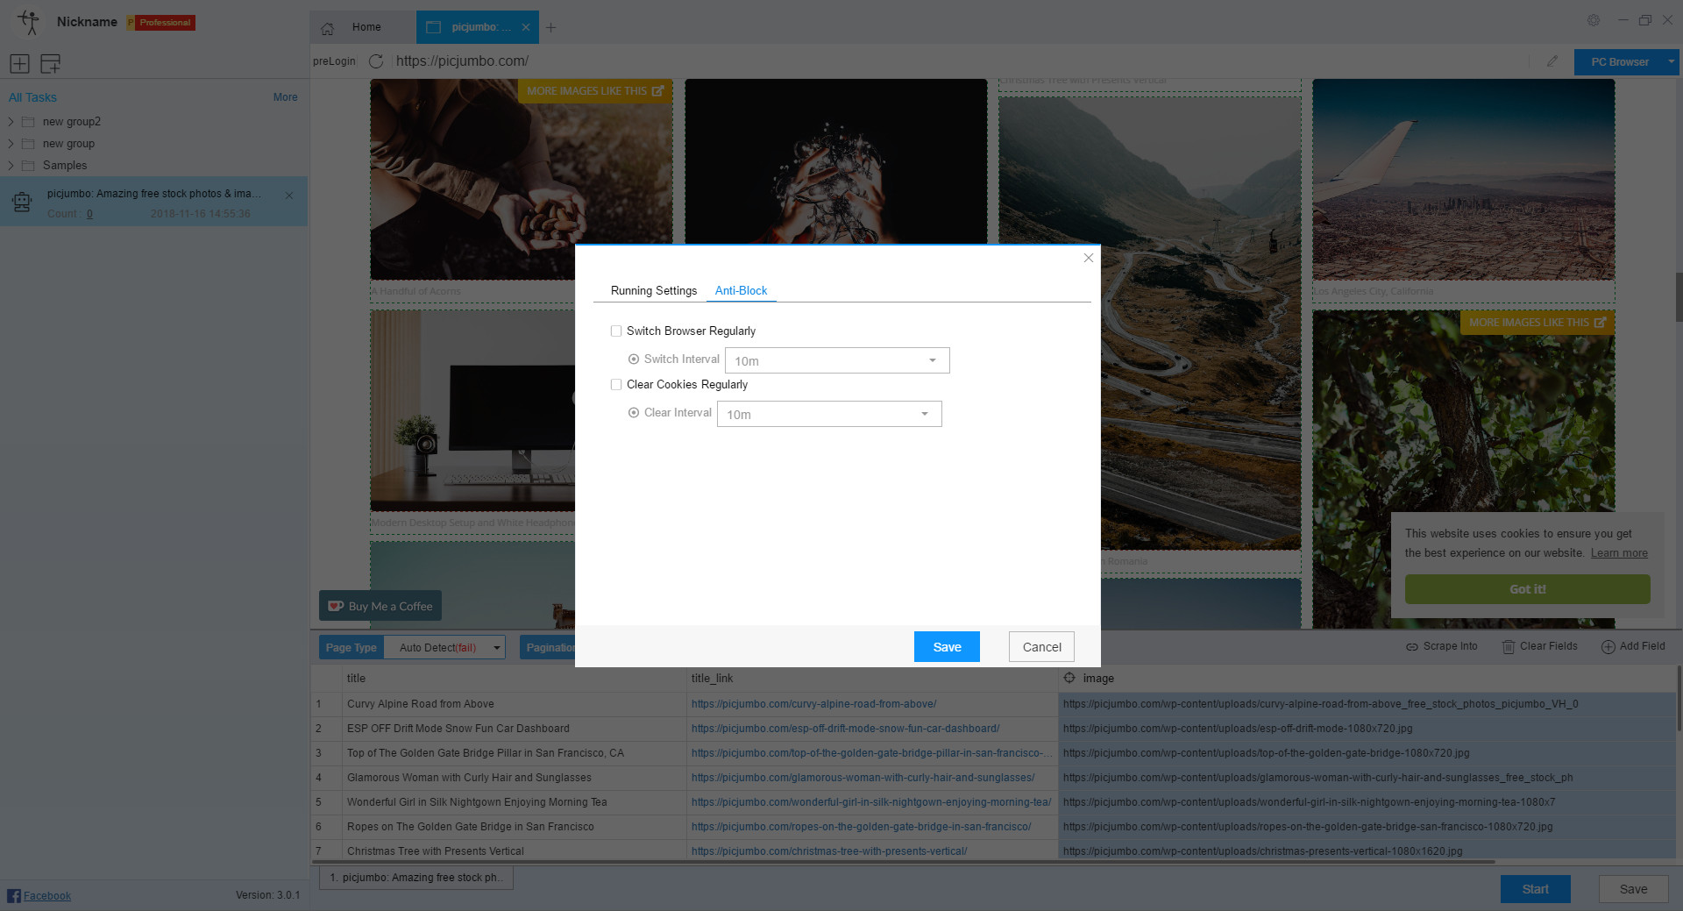This screenshot has height=911, width=1683.
Task: Click the Scrape Into link icon
Action: click(1412, 647)
